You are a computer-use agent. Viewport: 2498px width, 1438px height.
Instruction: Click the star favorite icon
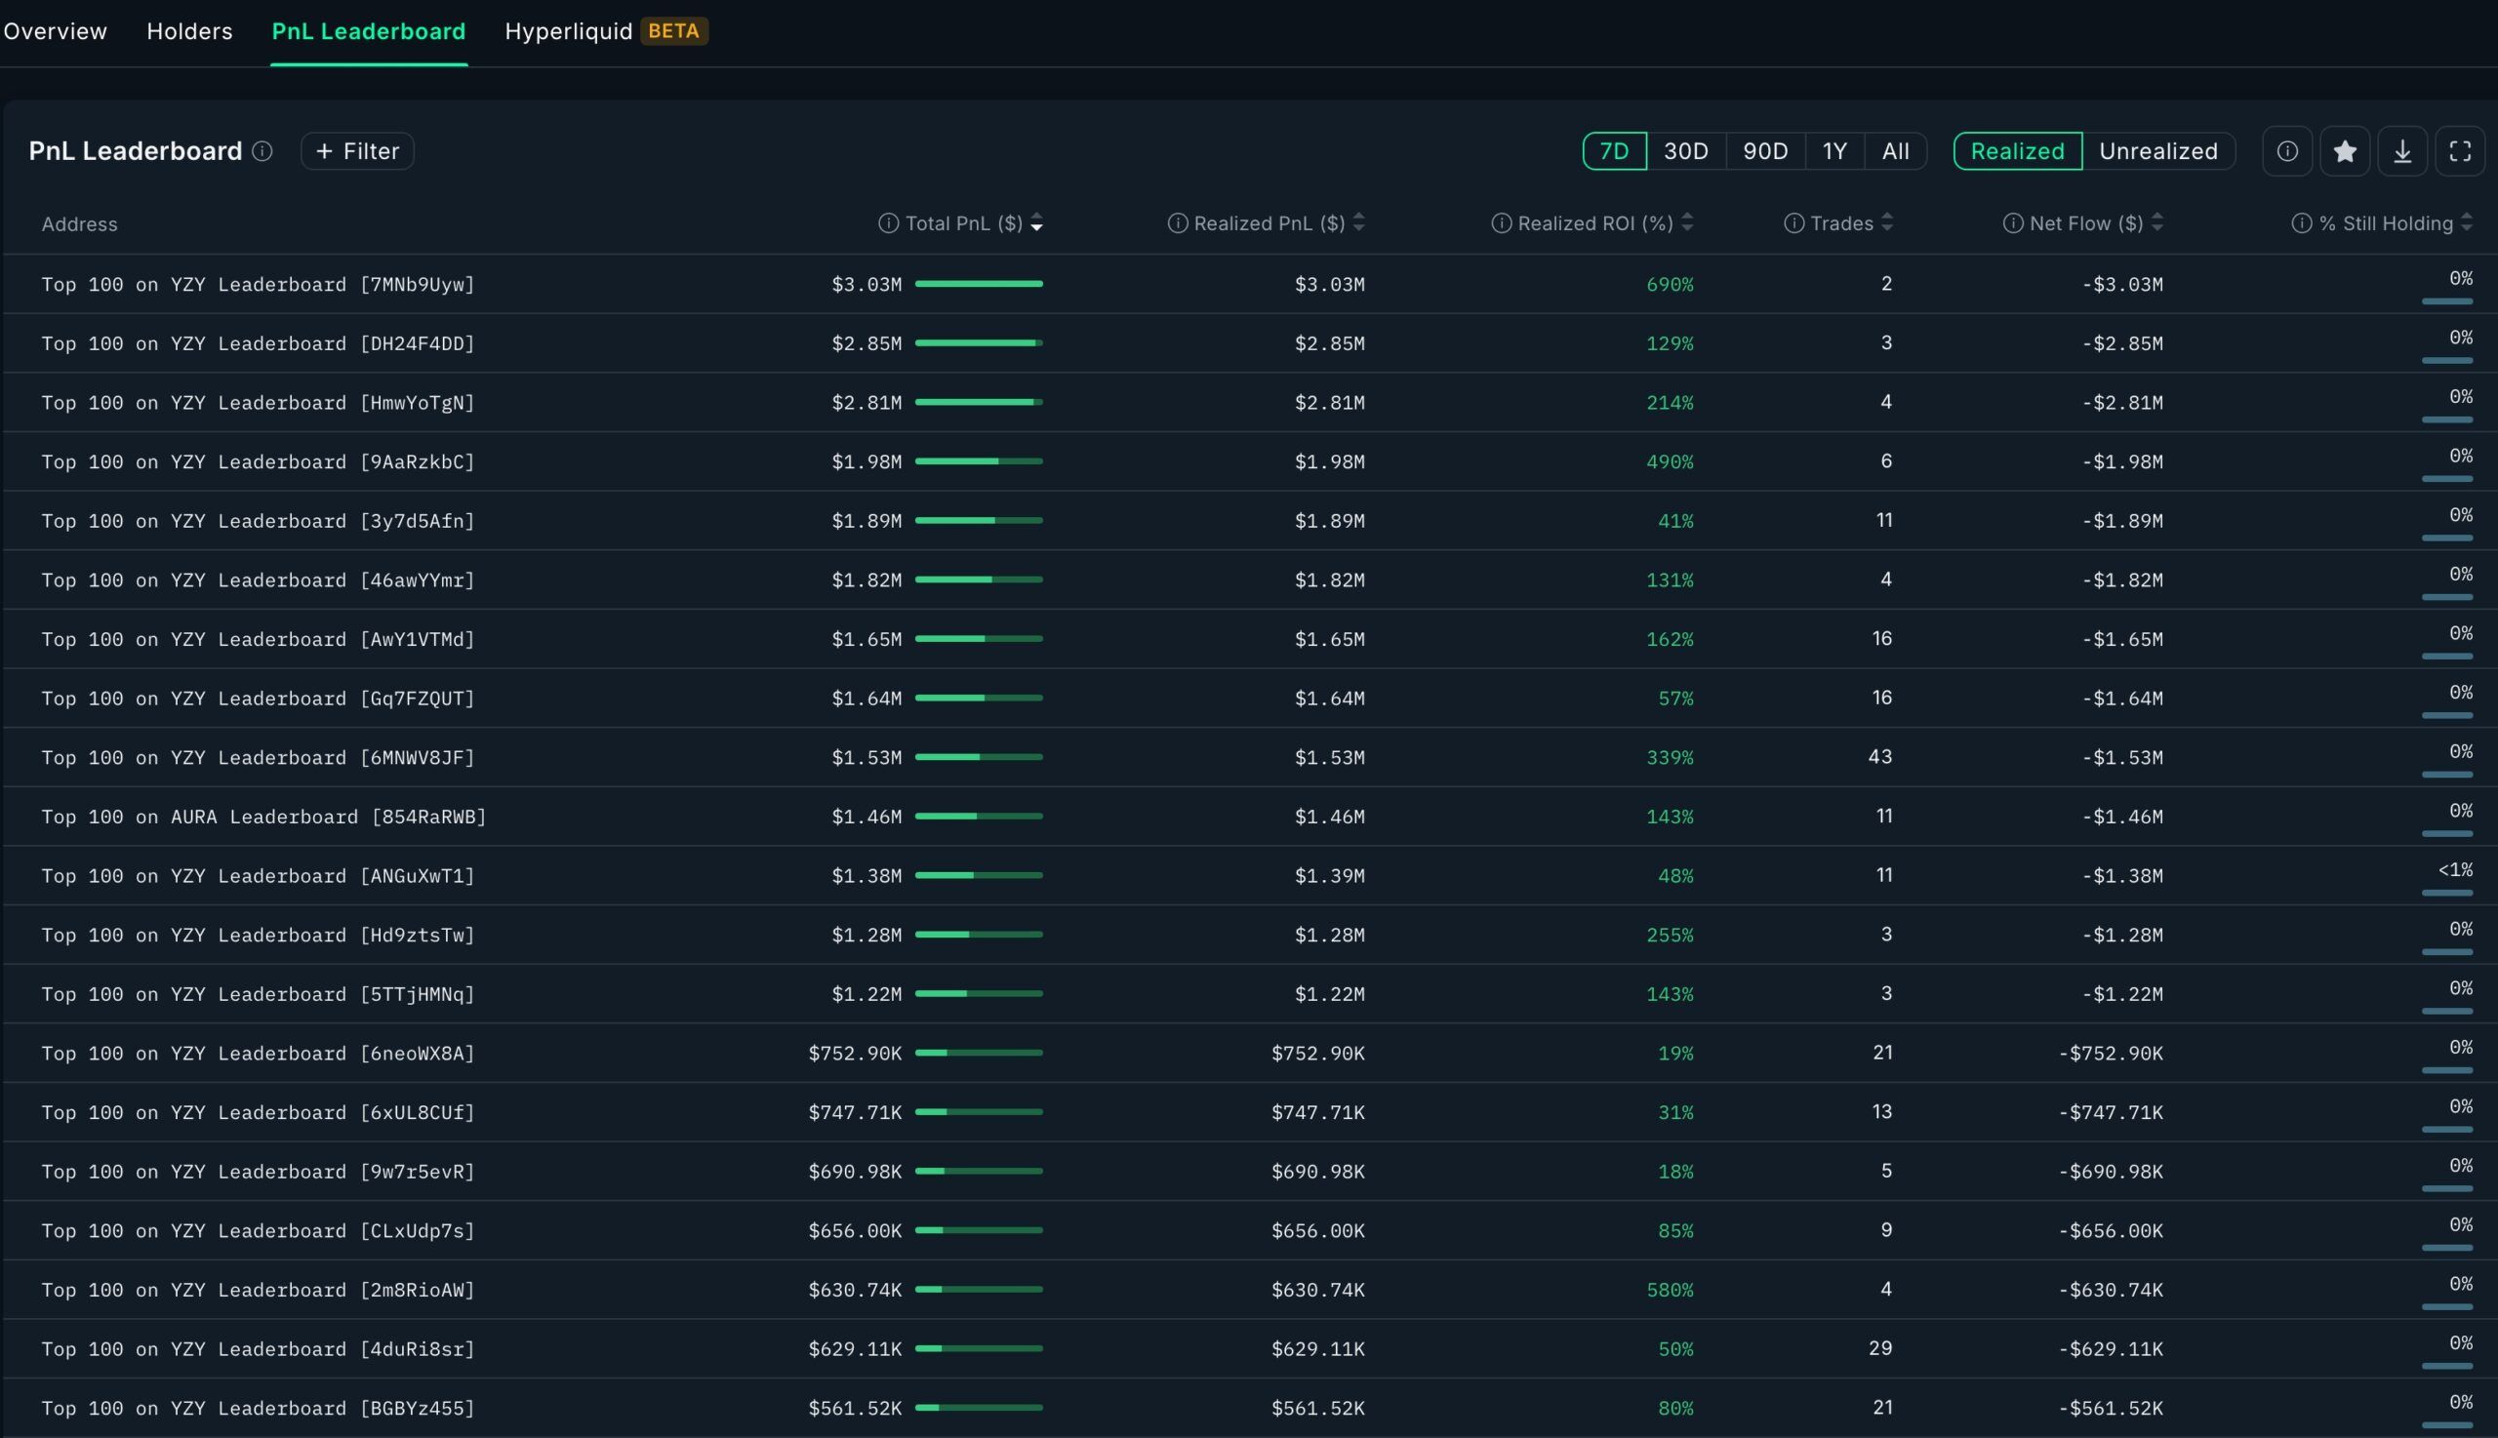pyautogui.click(x=2345, y=151)
